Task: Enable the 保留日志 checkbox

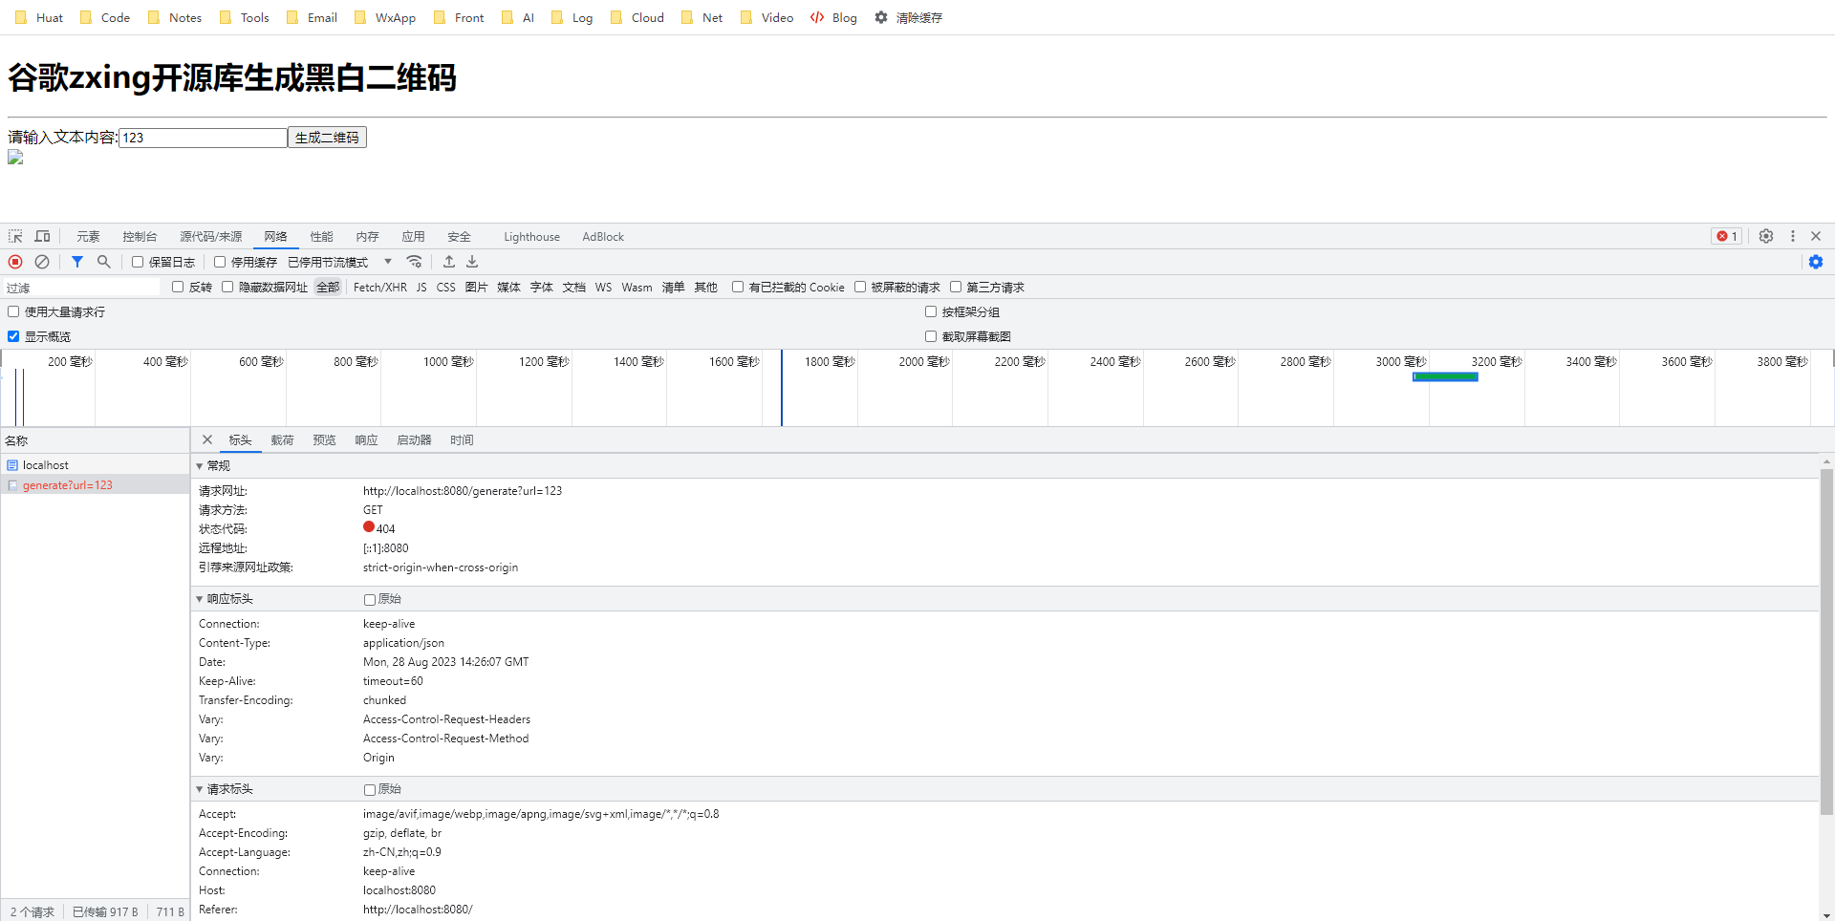Action: 138,262
